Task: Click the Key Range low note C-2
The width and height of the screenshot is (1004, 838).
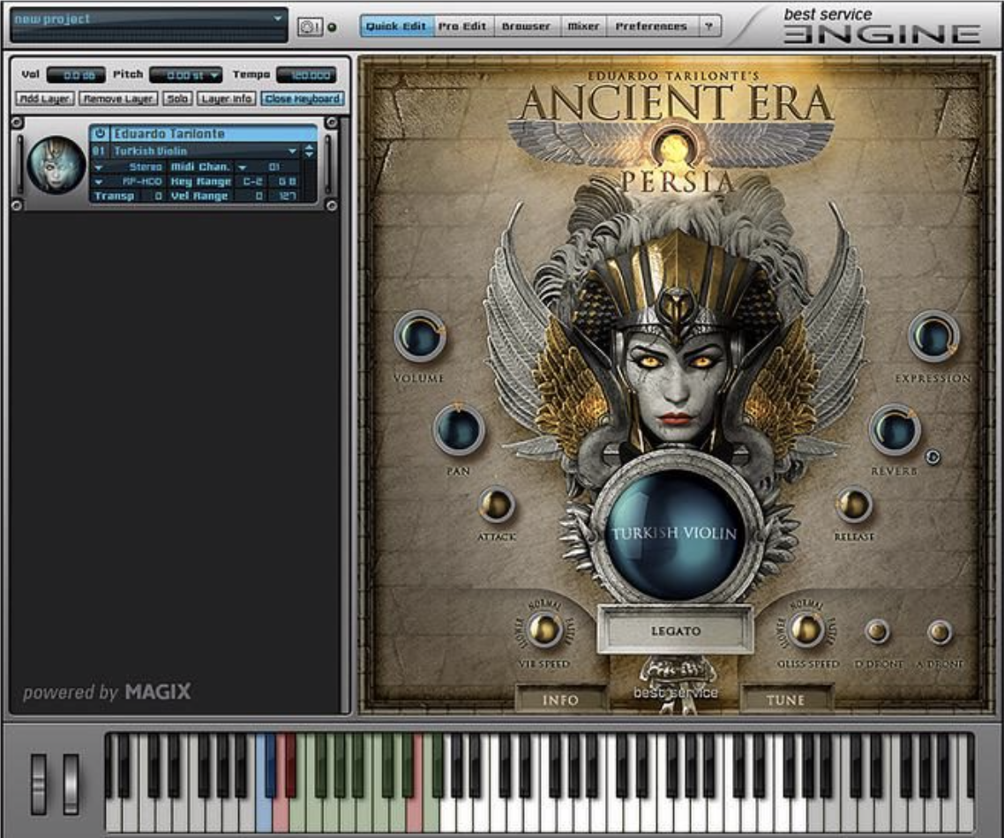Action: (x=252, y=182)
